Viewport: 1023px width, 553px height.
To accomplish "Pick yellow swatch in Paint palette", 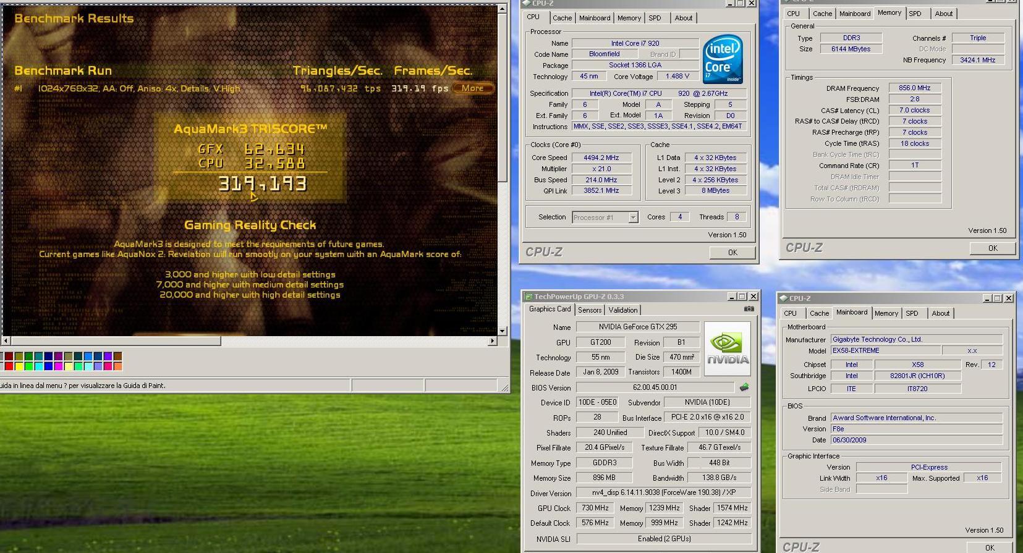I will click(x=19, y=366).
